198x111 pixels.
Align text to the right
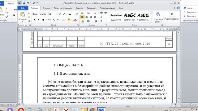(x=91, y=17)
